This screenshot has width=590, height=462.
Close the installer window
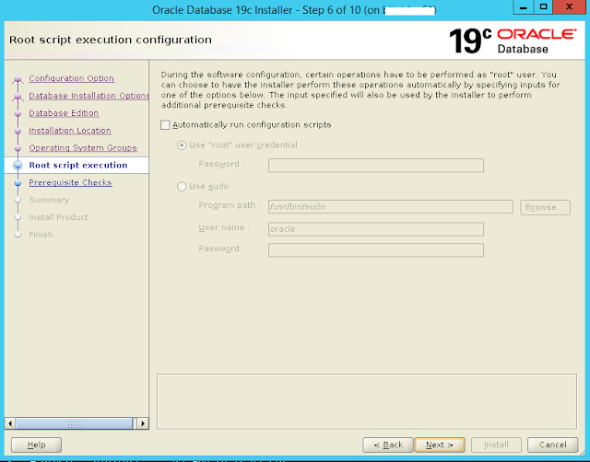tap(570, 7)
